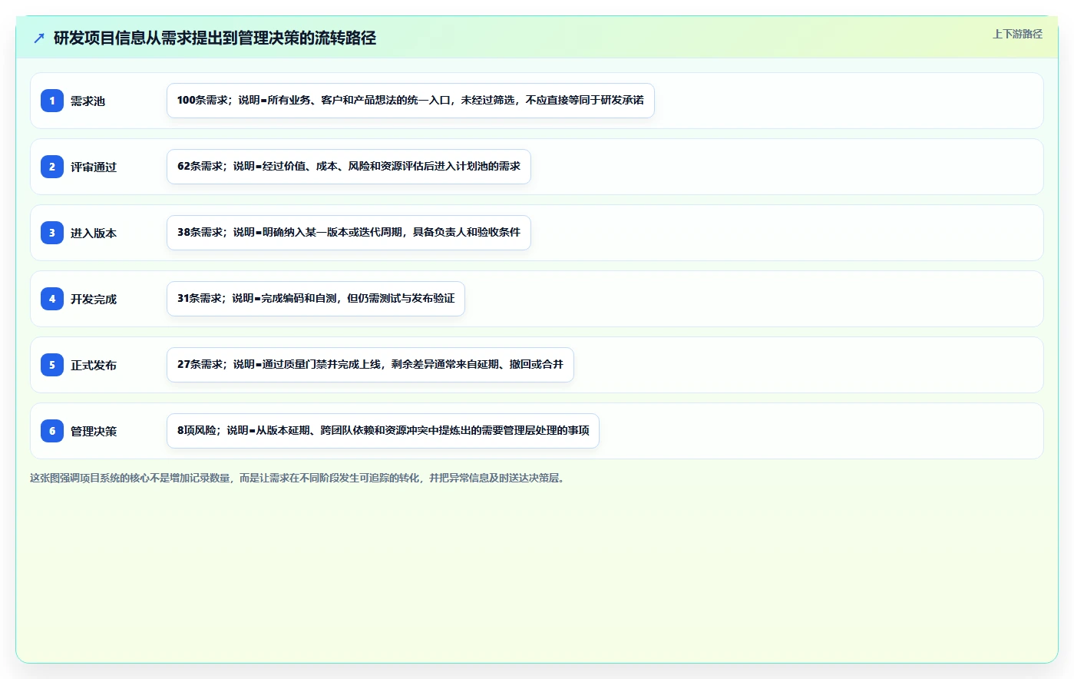The image size is (1074, 679).
Task: Select step number 1 badge for 需求池
Action: [x=52, y=101]
